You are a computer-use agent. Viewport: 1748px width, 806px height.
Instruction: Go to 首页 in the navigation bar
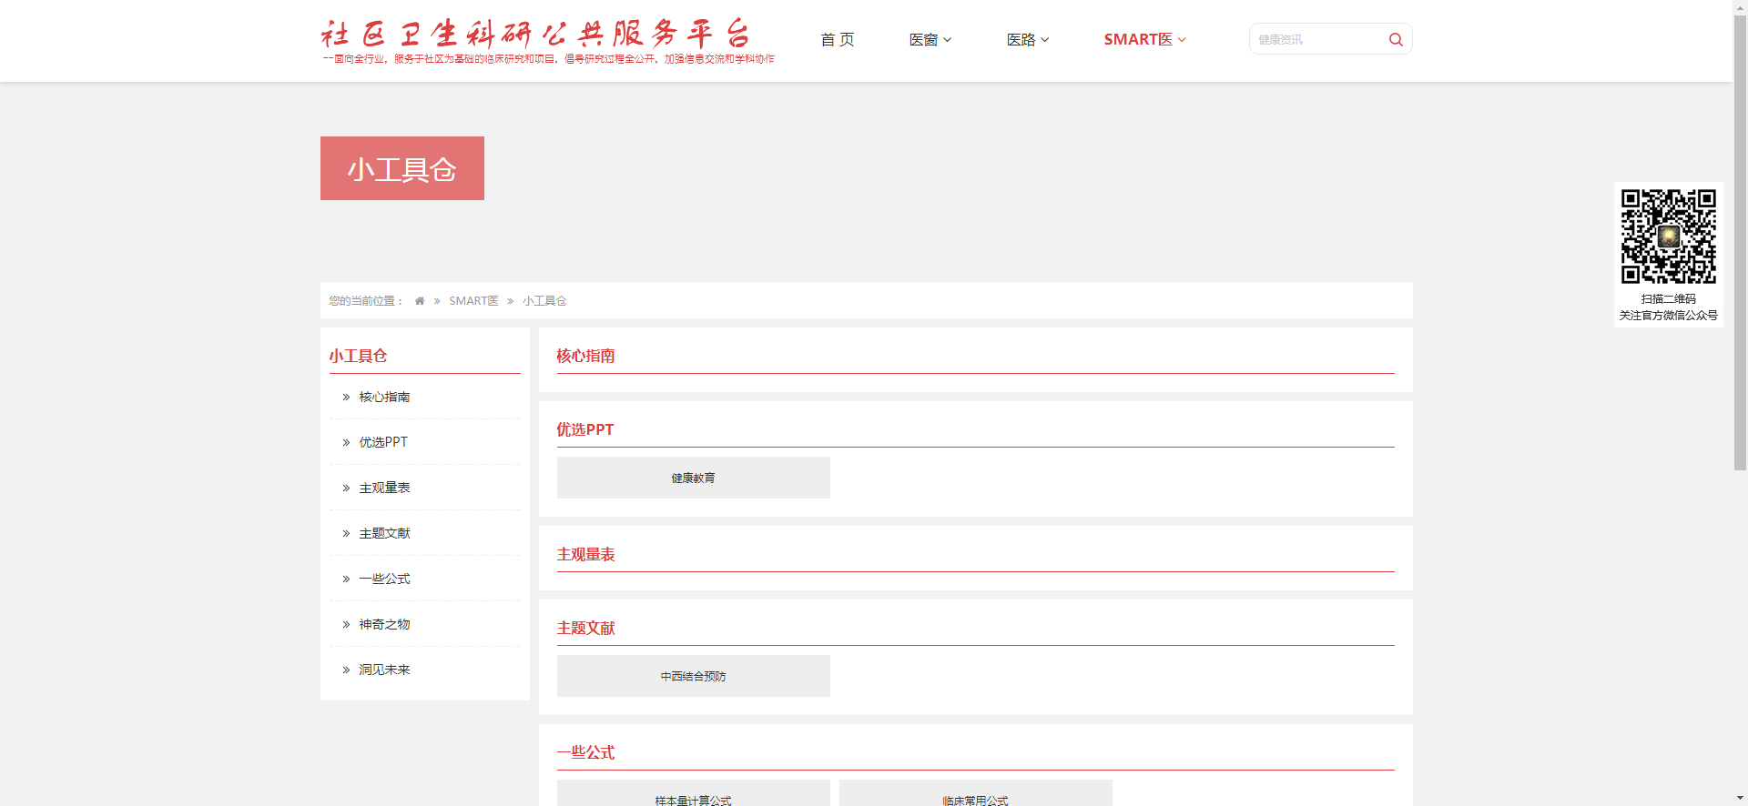(x=837, y=40)
